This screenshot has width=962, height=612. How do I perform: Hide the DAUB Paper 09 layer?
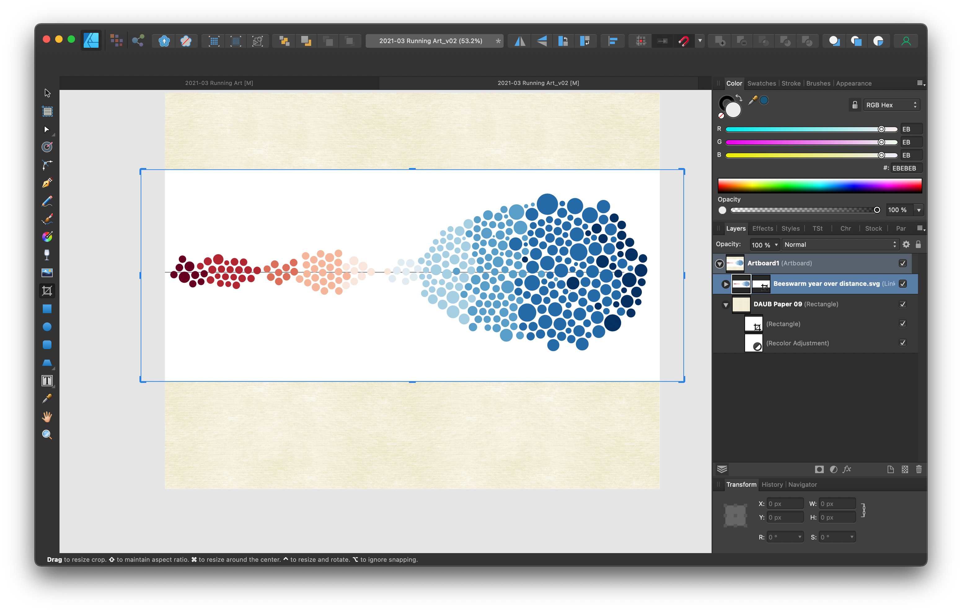pyautogui.click(x=902, y=304)
